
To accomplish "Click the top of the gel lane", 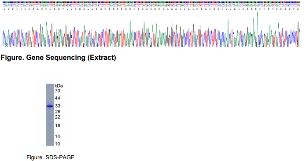I will pyautogui.click(x=50, y=85).
